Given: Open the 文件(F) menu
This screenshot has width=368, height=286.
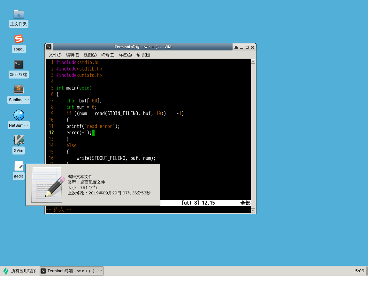Looking at the screenshot, I should click(55, 55).
